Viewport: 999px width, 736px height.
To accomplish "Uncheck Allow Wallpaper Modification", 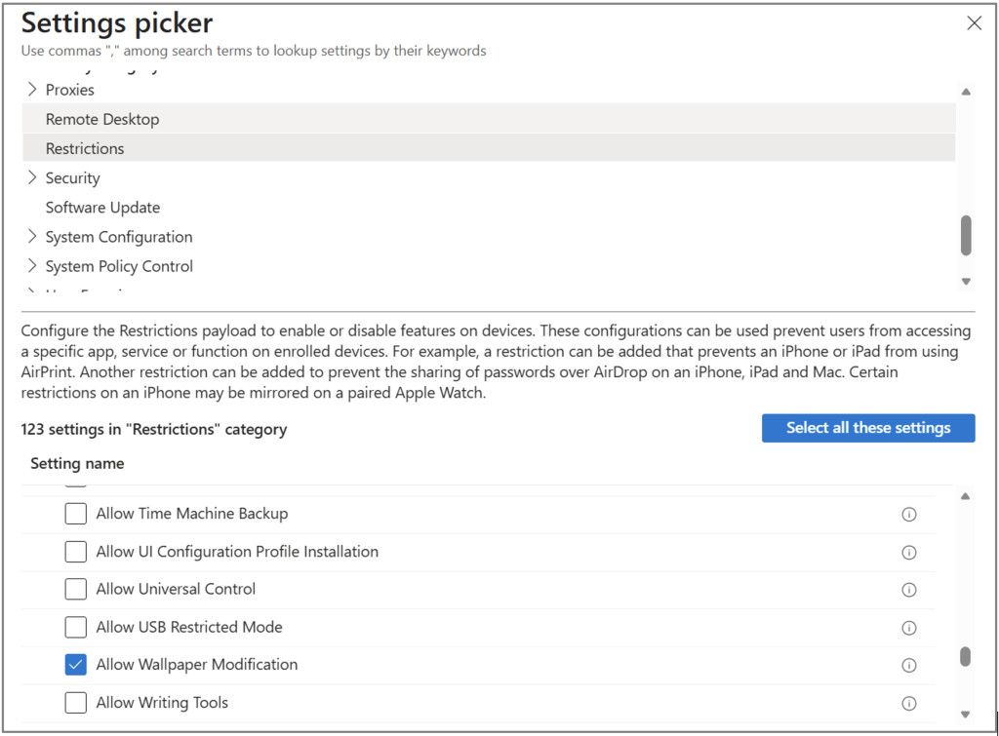I will [76, 665].
